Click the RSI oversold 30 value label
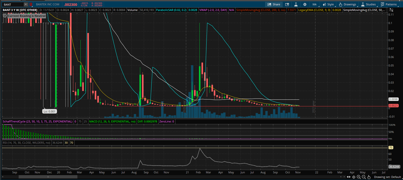Image resolution: width=403 pixels, height=180 pixels. tap(66, 143)
